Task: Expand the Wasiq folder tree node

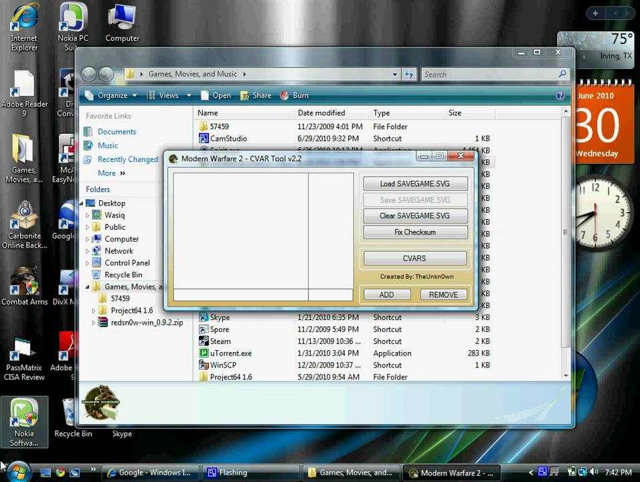Action: coord(87,215)
